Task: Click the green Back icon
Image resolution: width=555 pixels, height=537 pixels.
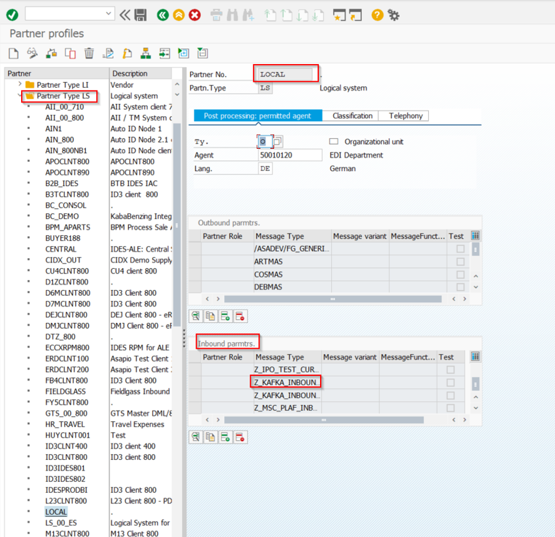Action: (x=163, y=15)
